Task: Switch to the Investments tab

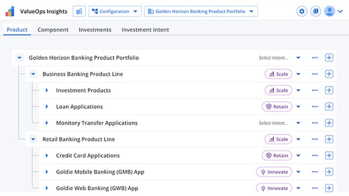Action: click(x=95, y=30)
